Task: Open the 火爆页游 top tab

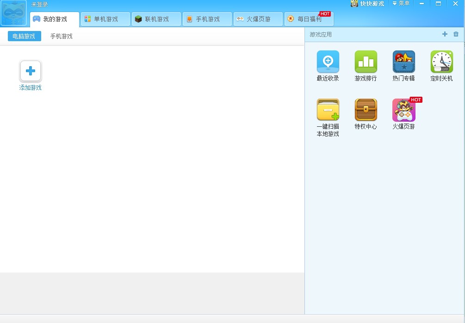Action: tap(258, 19)
